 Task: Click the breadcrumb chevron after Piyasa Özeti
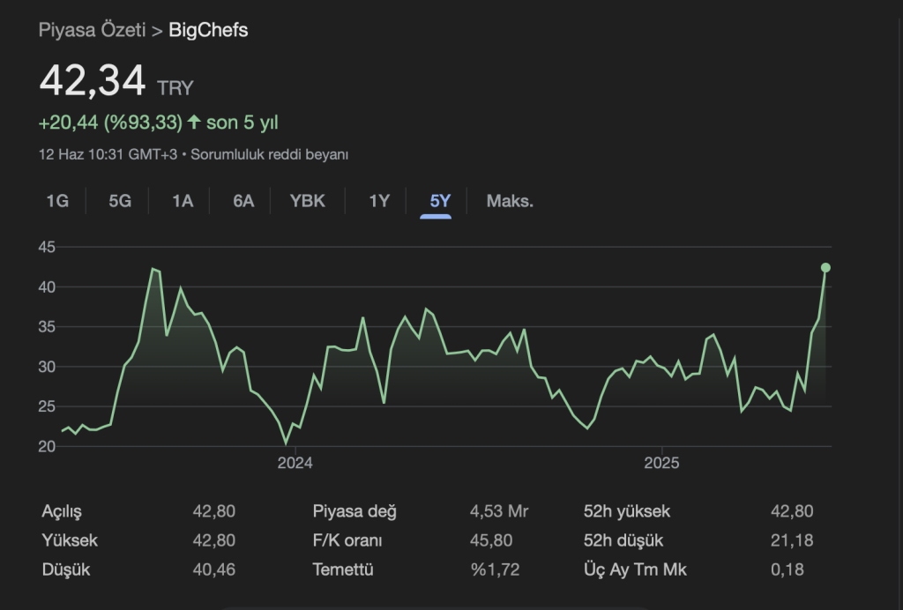click(x=156, y=31)
